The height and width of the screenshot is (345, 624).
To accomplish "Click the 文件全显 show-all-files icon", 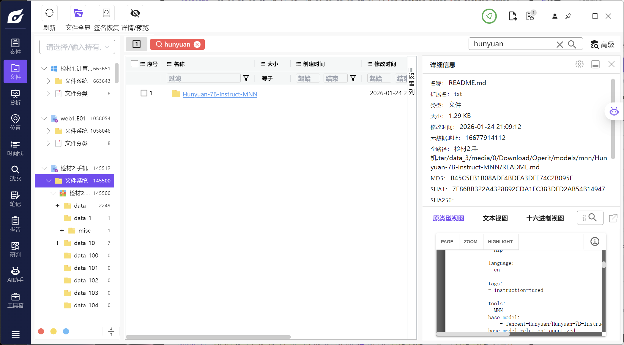I will point(78,13).
